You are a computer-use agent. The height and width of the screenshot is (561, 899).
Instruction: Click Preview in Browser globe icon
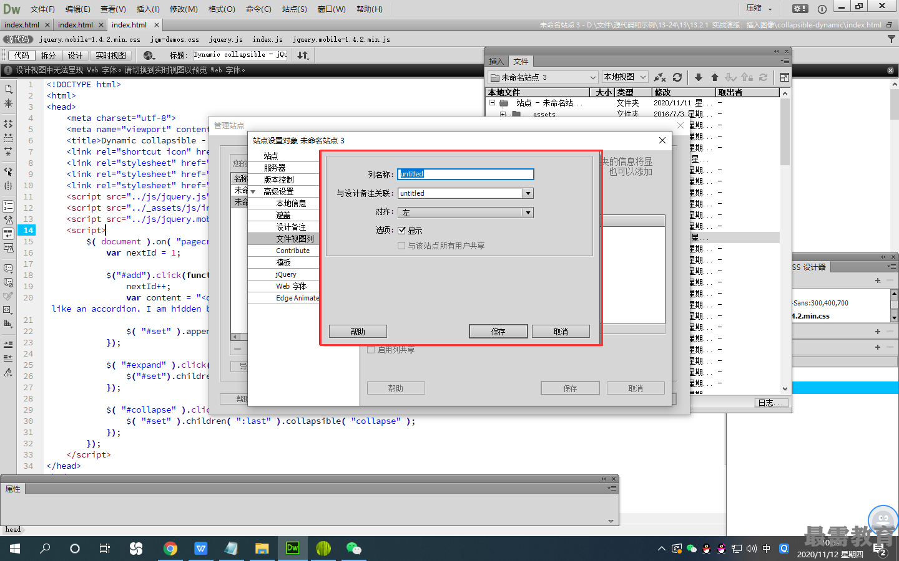click(x=149, y=55)
